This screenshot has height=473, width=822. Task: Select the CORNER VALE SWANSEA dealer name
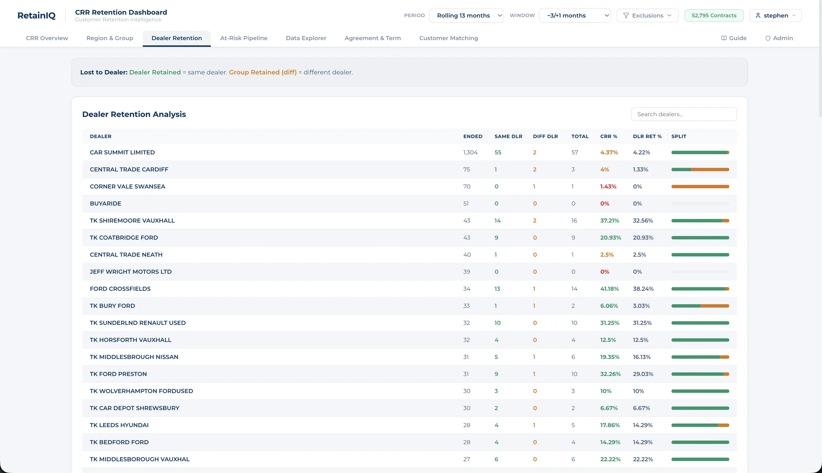point(127,187)
